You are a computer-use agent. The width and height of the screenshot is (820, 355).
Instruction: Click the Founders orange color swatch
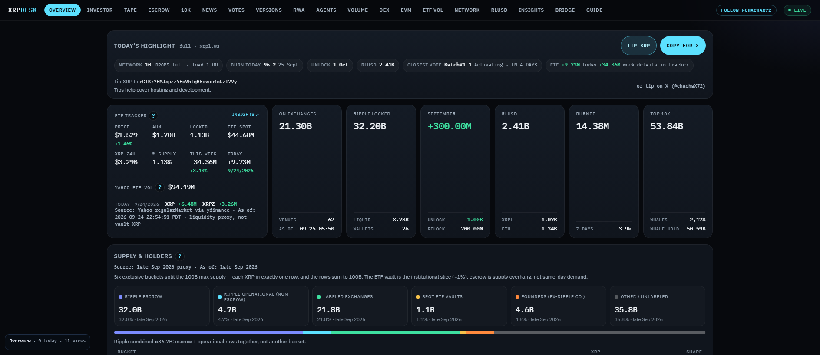click(x=517, y=297)
